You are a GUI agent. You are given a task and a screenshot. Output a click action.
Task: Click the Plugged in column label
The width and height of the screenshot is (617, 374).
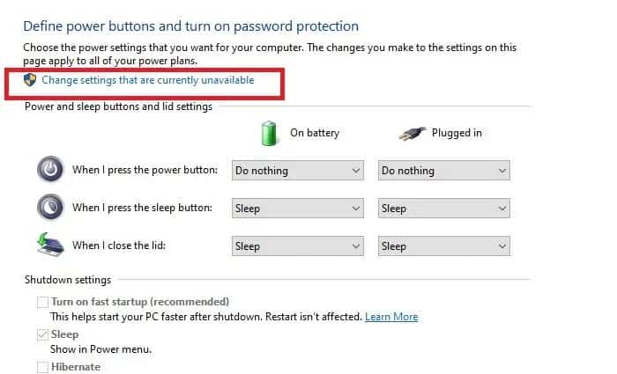pyautogui.click(x=457, y=134)
